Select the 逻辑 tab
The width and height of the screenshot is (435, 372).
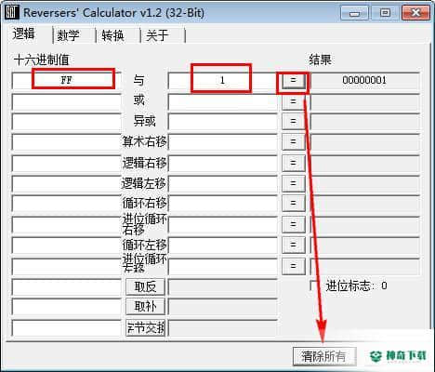pyautogui.click(x=24, y=33)
